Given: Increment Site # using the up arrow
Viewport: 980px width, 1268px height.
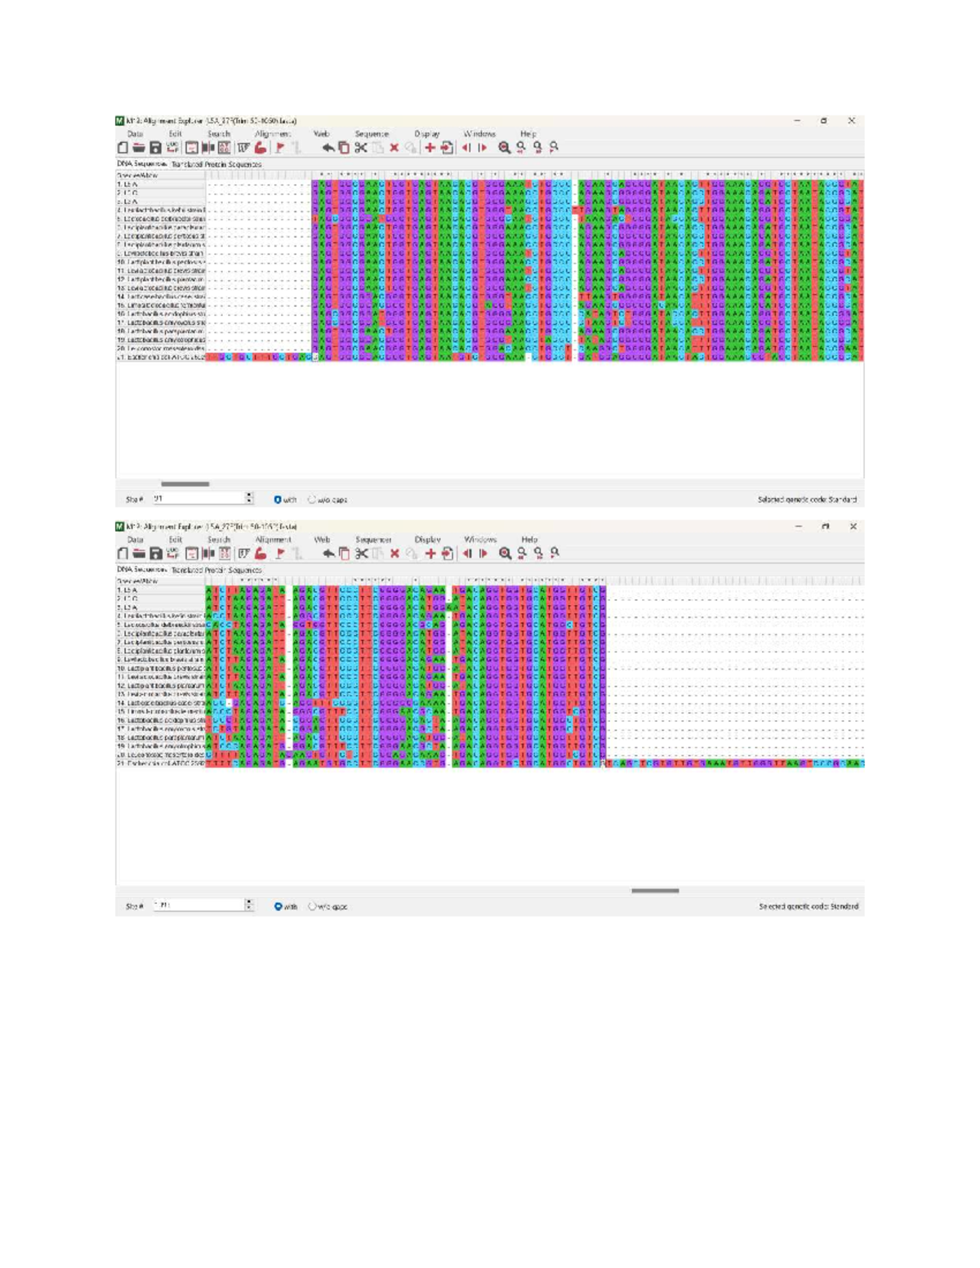Looking at the screenshot, I should pyautogui.click(x=249, y=492).
